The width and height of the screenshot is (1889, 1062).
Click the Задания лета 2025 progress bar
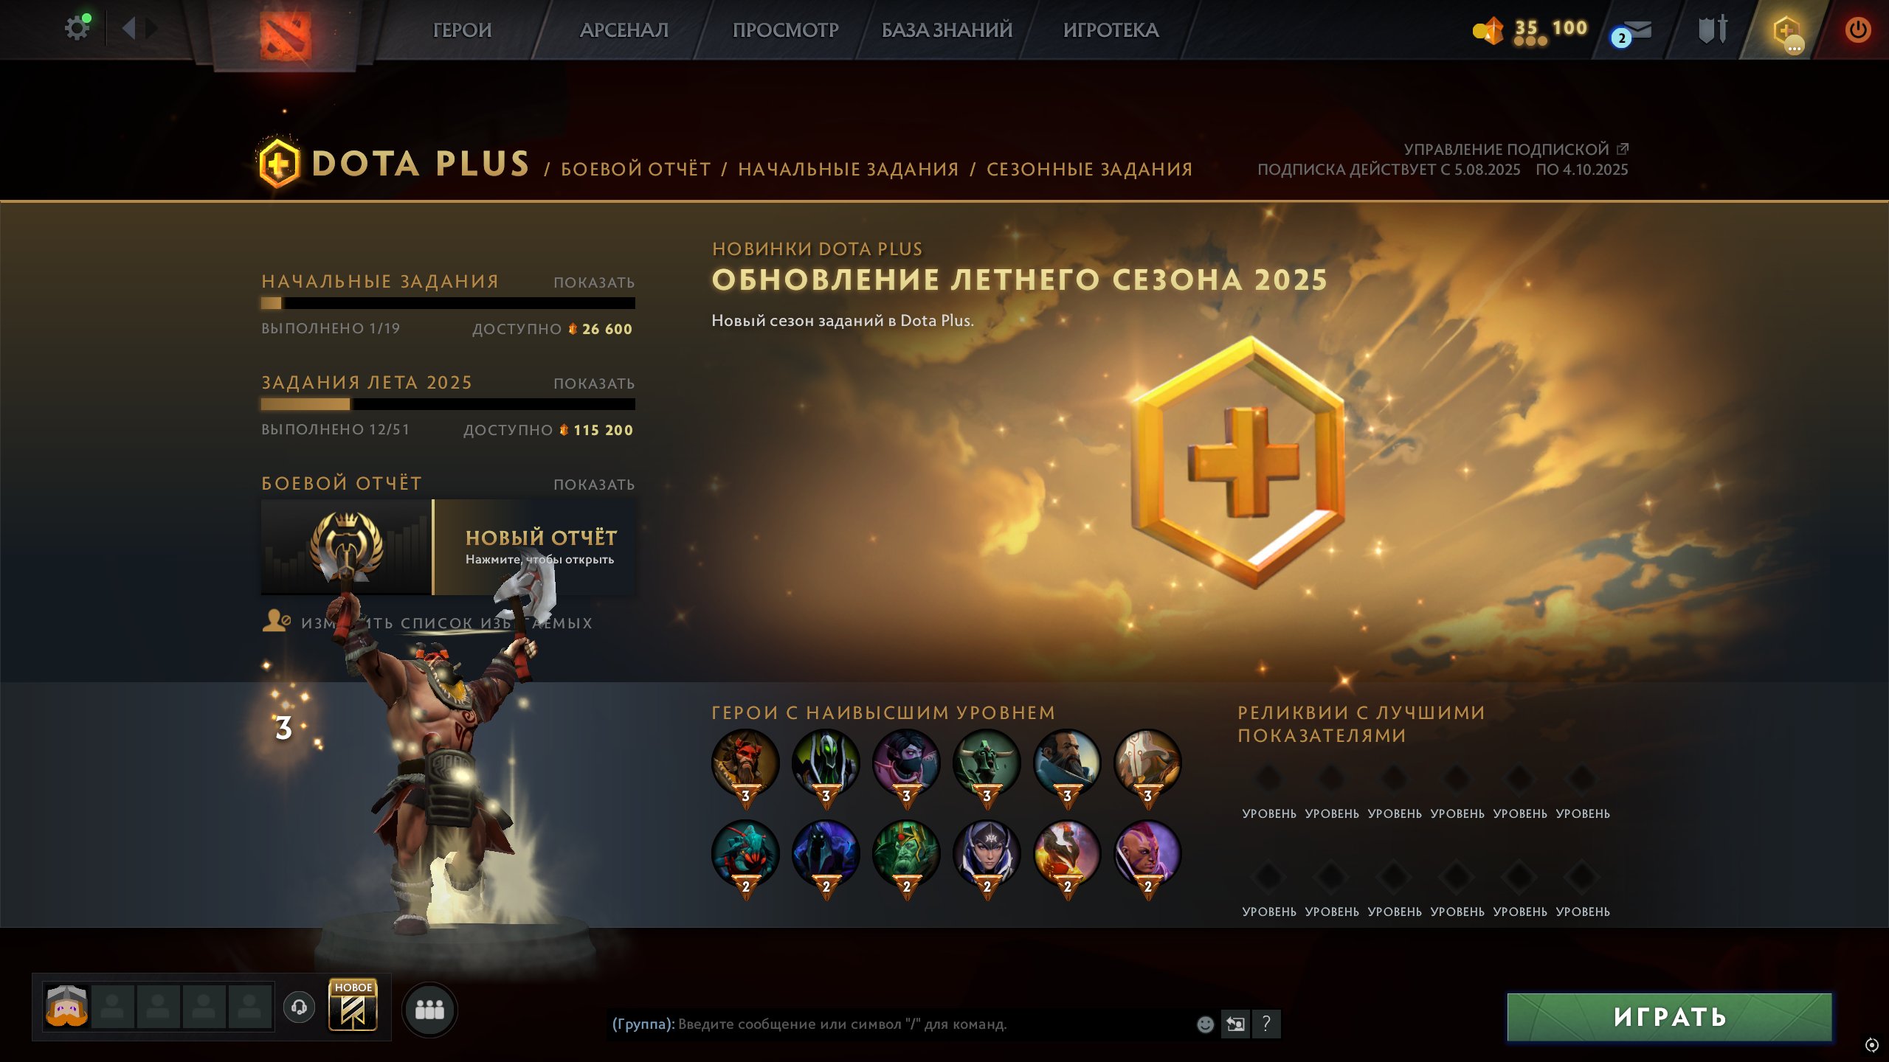click(448, 404)
